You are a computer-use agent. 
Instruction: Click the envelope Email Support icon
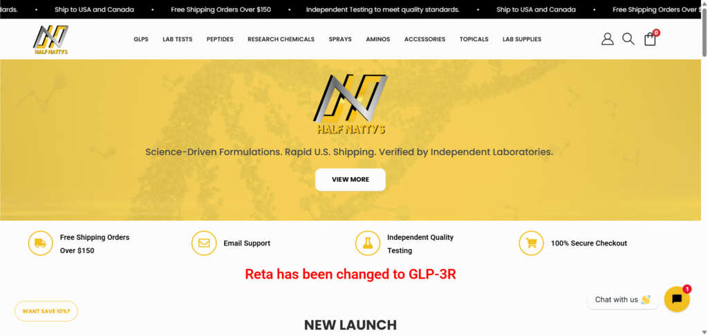click(x=204, y=243)
